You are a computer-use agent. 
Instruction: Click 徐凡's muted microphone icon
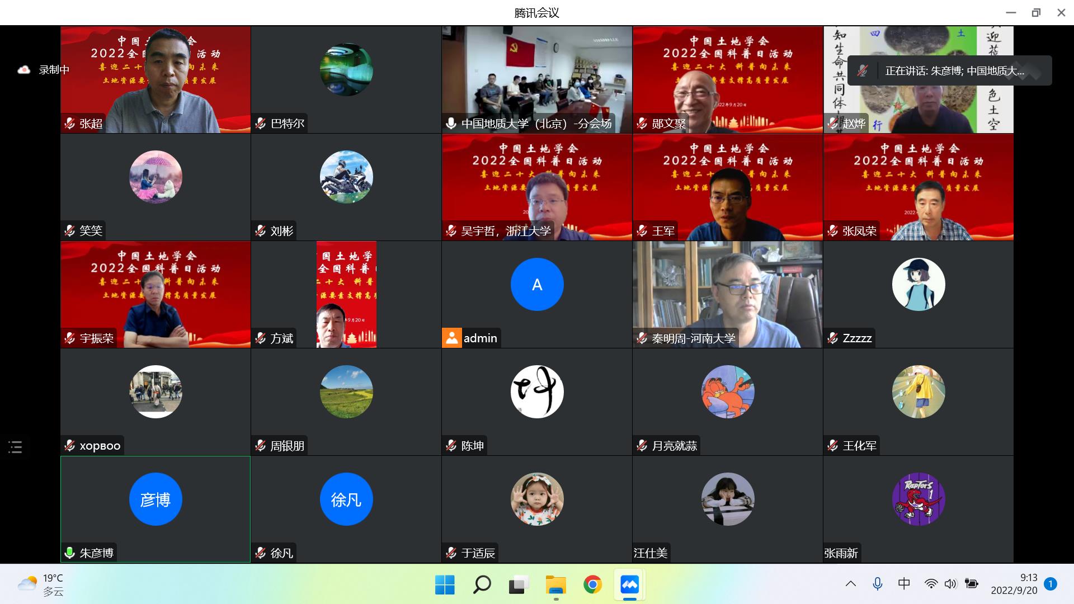point(261,553)
